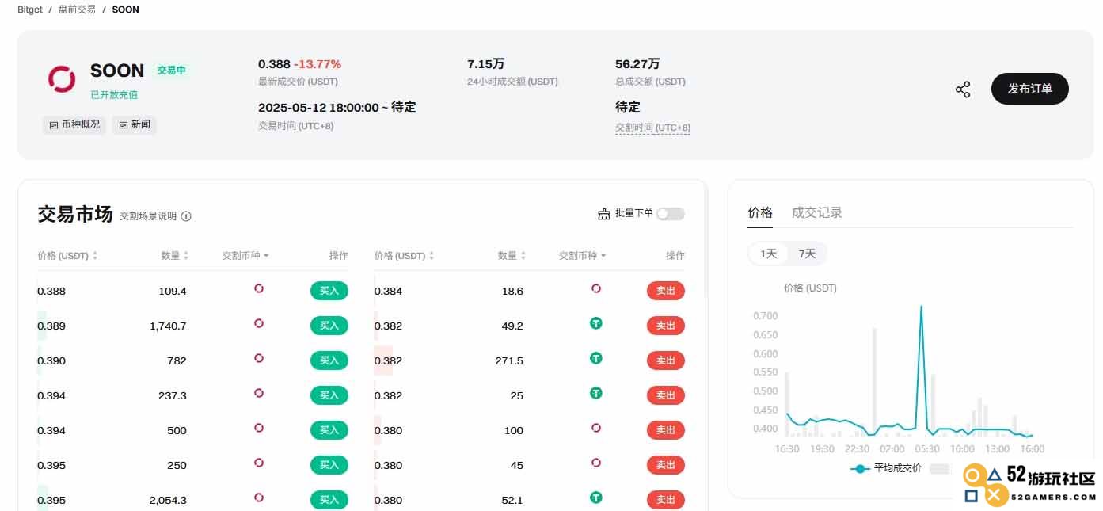Click 卖出 for the 271.5 quantity row
The width and height of the screenshot is (1103, 511).
(x=666, y=360)
